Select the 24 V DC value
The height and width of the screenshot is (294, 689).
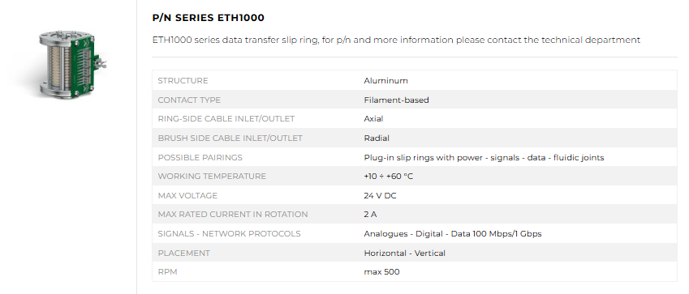tap(380, 196)
